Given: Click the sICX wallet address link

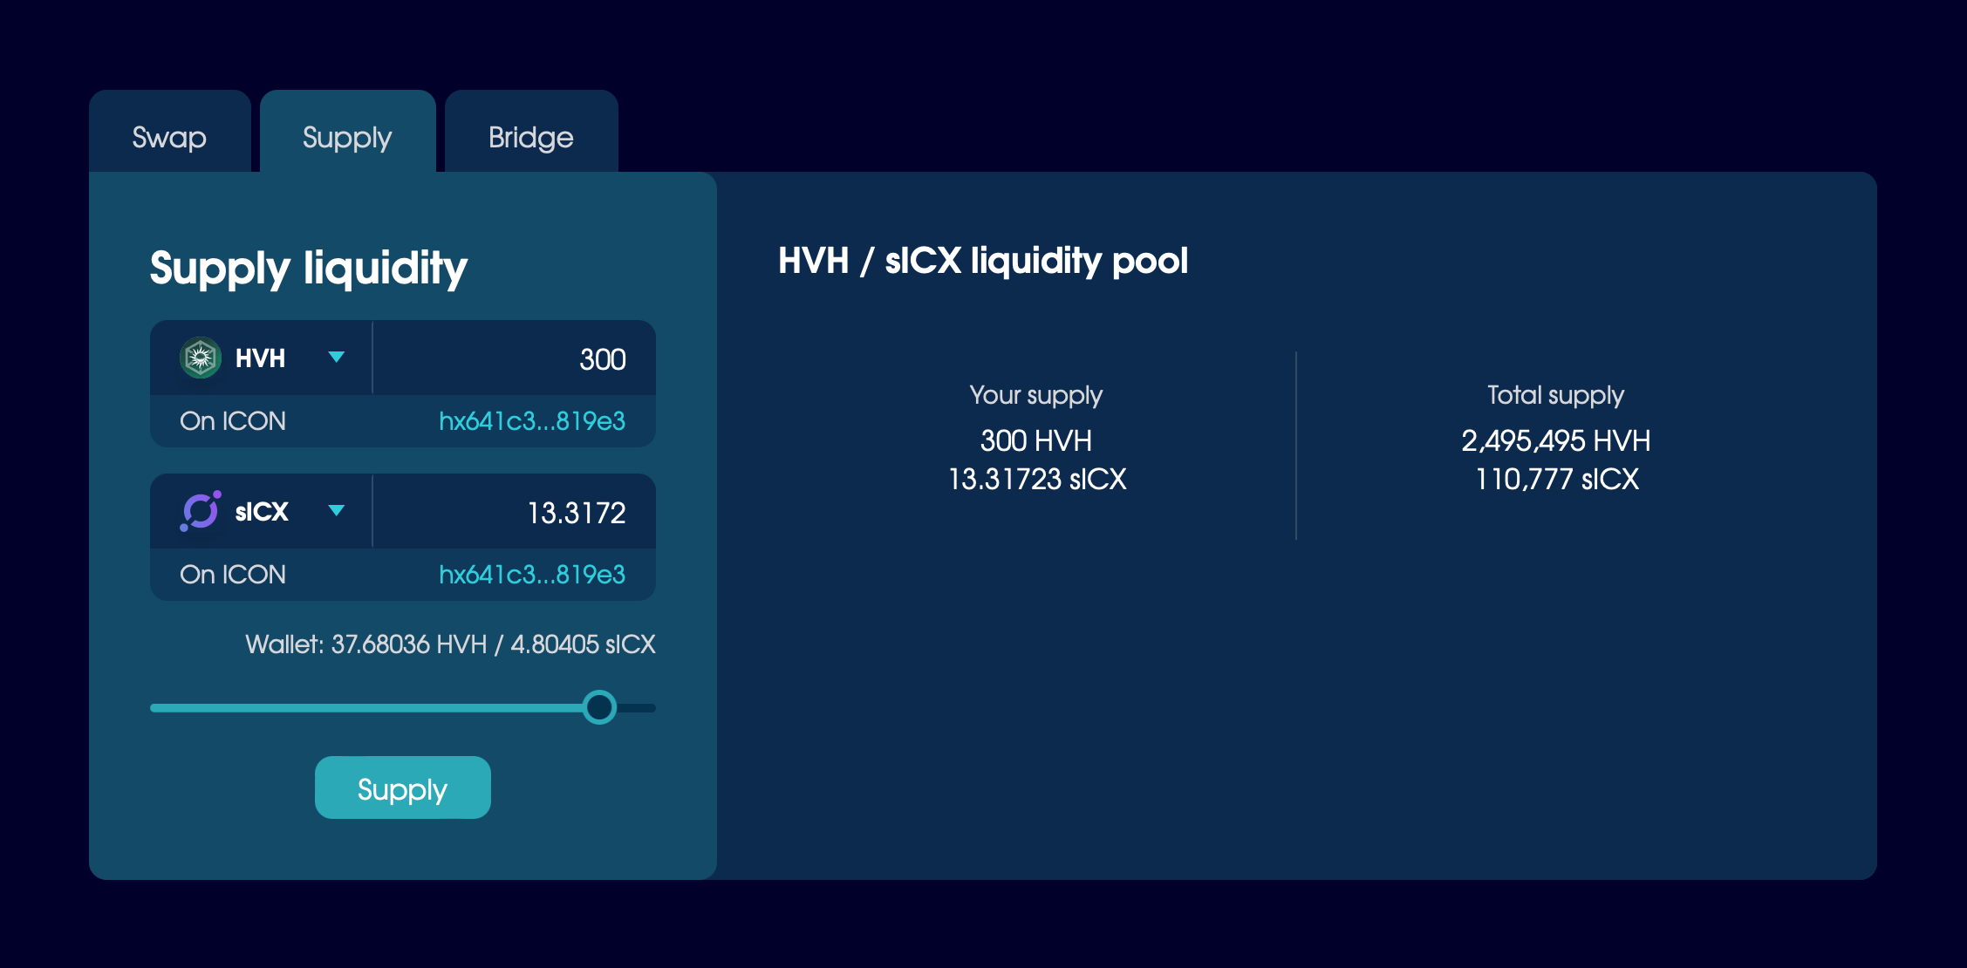Looking at the screenshot, I should click(x=531, y=575).
